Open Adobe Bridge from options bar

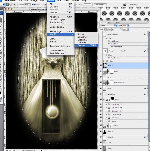(x=125, y=4)
